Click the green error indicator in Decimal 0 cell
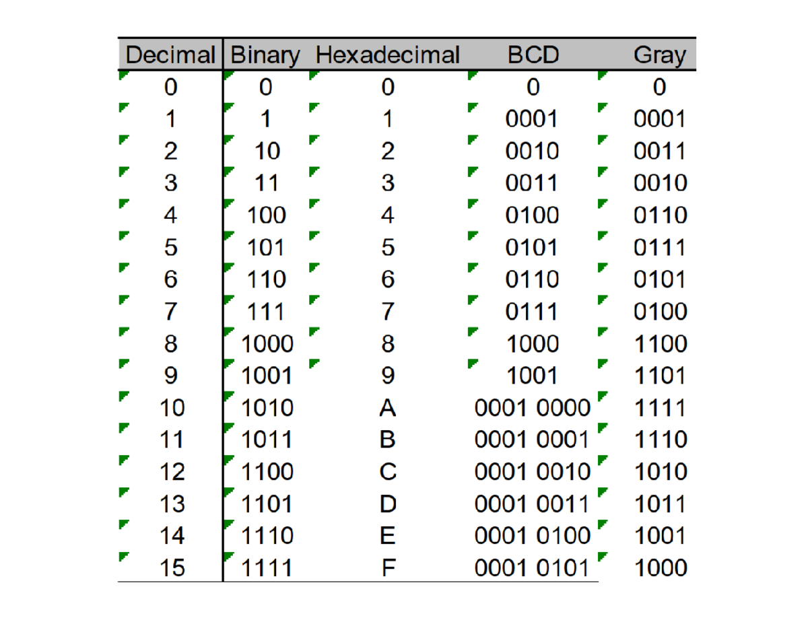The image size is (808, 624). click(x=122, y=76)
